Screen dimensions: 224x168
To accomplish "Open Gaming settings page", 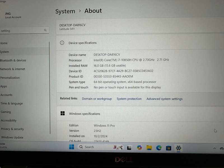I will pyautogui.click(x=6, y=112).
